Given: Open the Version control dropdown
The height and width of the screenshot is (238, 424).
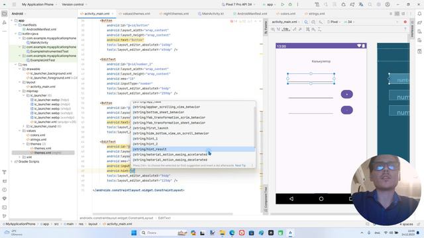Looking at the screenshot, I should (x=75, y=5).
